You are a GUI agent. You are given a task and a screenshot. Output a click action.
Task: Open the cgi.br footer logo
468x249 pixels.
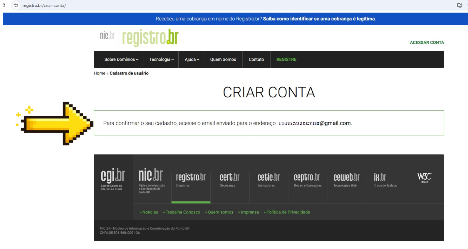(113, 179)
